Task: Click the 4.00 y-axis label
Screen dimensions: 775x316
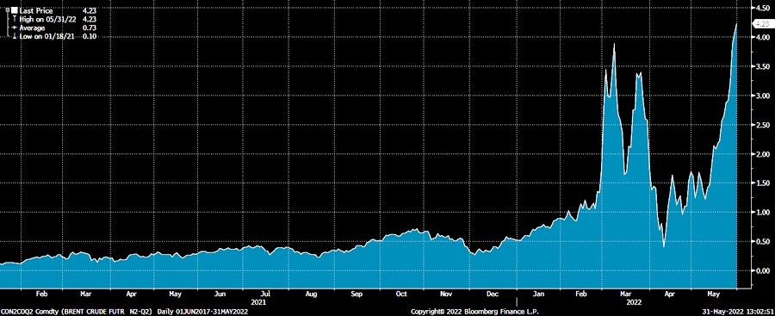Action: point(762,37)
